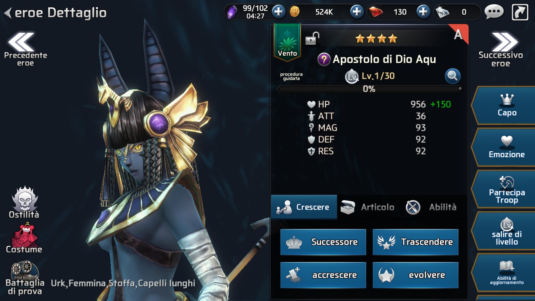The width and height of the screenshot is (535, 301).
Task: Click the hero experience progress bar
Action: point(369,89)
